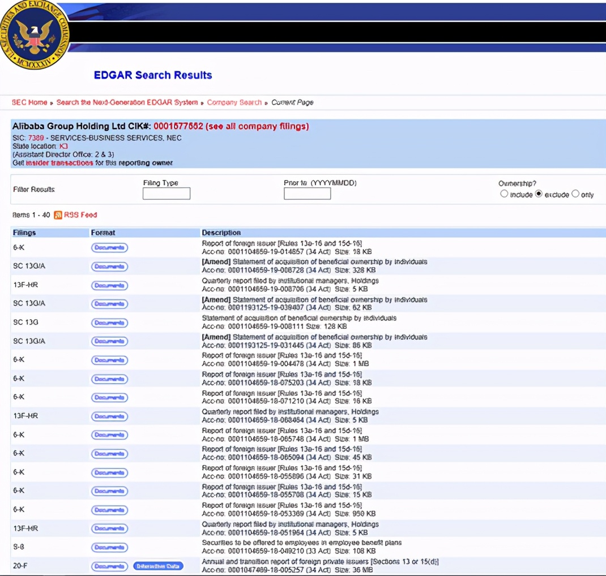Click the Filing Type input field
Screen dimensions: 606x576
pos(167,194)
